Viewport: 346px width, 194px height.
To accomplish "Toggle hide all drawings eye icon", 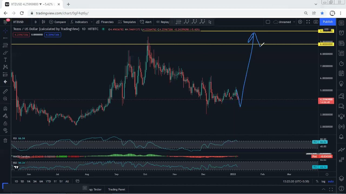I will tap(5, 130).
